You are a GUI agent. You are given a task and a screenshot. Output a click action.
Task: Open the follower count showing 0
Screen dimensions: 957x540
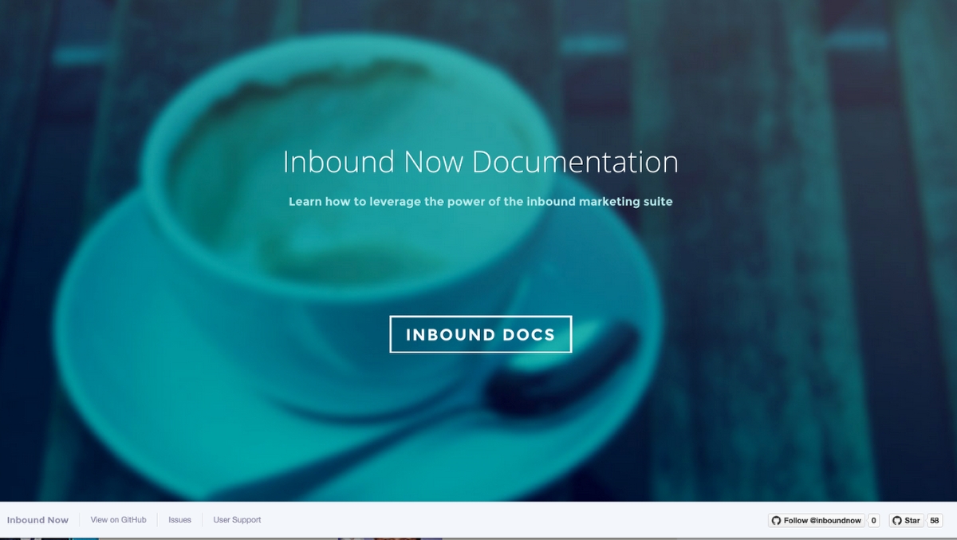(x=874, y=520)
